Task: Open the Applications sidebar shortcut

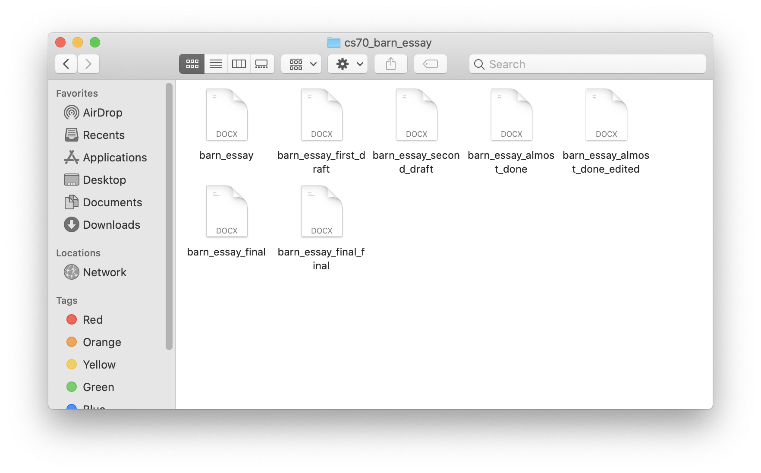Action: coord(114,158)
